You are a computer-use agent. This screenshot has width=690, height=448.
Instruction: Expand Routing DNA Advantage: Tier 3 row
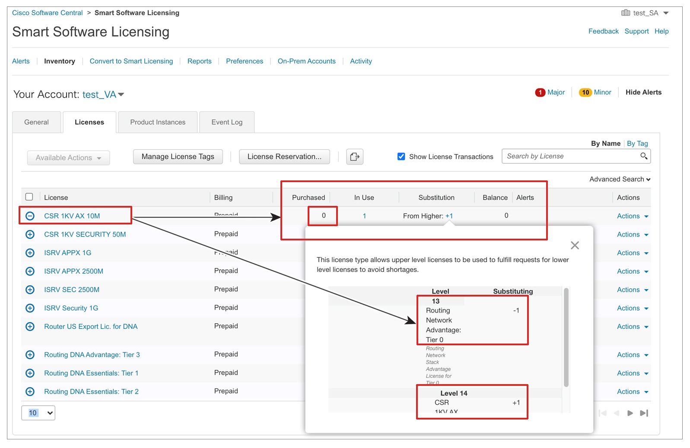[x=30, y=355]
